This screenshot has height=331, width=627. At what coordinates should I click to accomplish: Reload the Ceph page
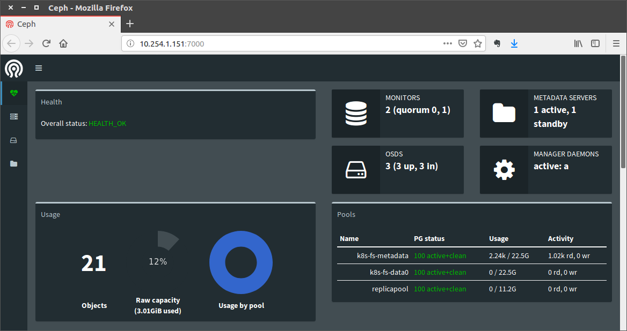point(46,43)
